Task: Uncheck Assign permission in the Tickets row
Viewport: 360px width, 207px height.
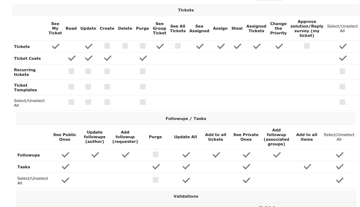Action: pyautogui.click(x=220, y=46)
